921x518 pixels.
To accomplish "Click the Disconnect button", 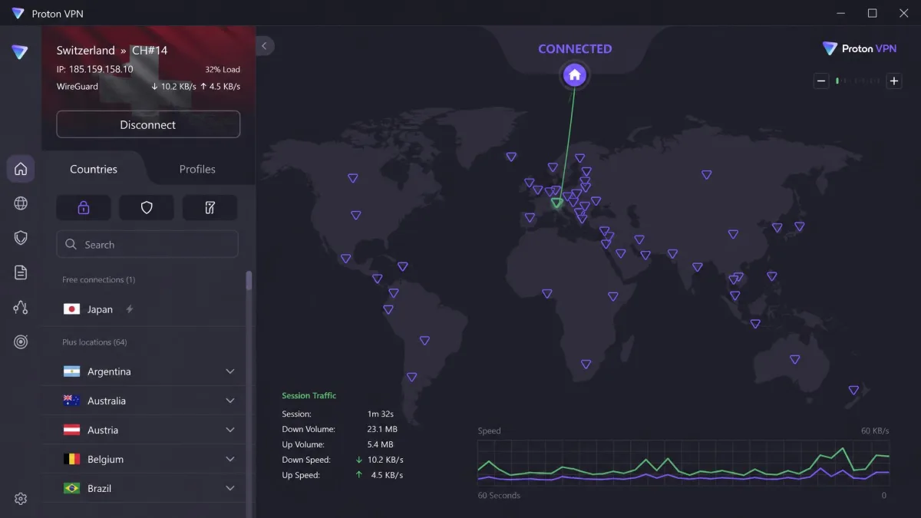I will coord(148,124).
